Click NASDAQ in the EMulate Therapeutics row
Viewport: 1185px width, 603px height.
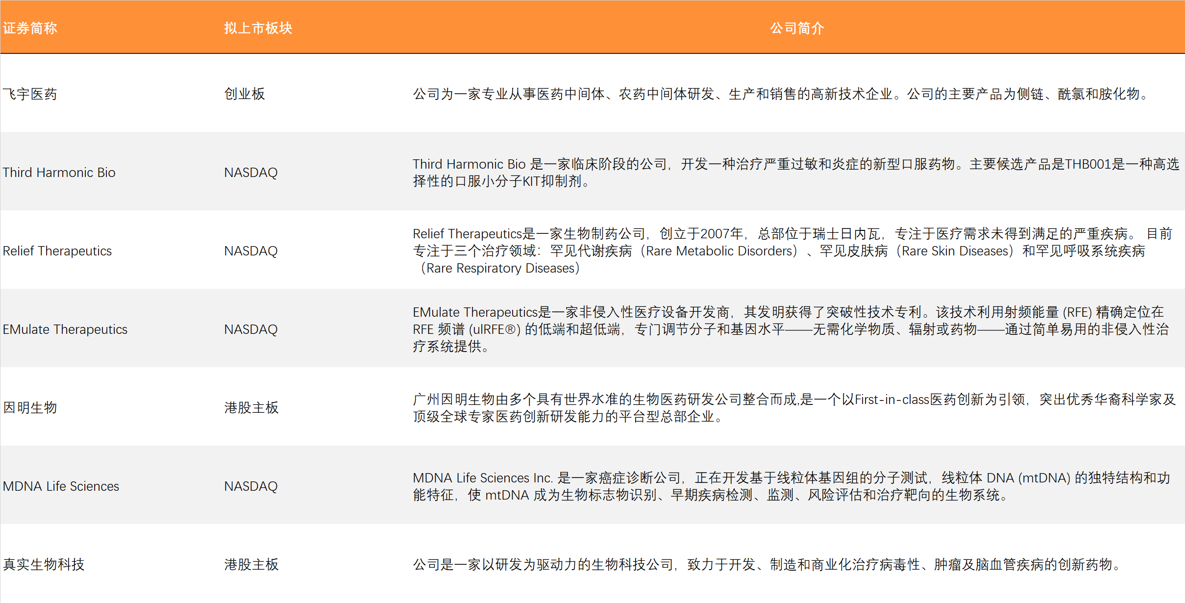(x=251, y=329)
